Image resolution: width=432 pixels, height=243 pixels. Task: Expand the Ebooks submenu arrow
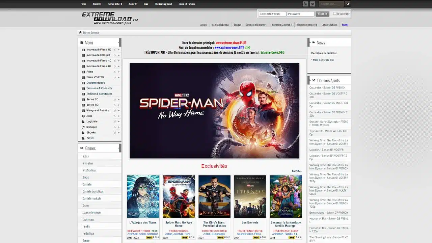(x=119, y=132)
